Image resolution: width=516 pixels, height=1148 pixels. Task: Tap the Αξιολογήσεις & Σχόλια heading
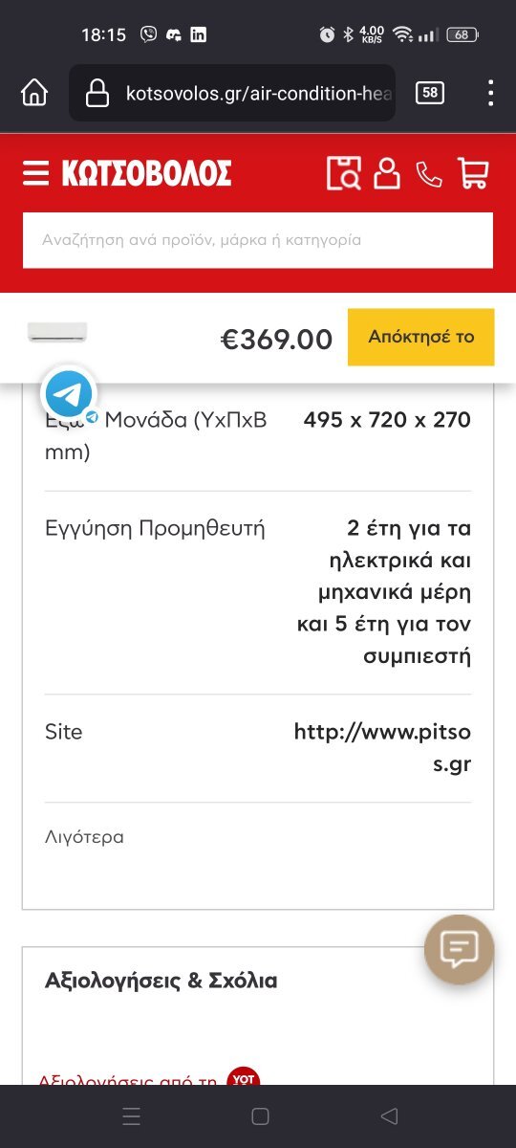(161, 981)
